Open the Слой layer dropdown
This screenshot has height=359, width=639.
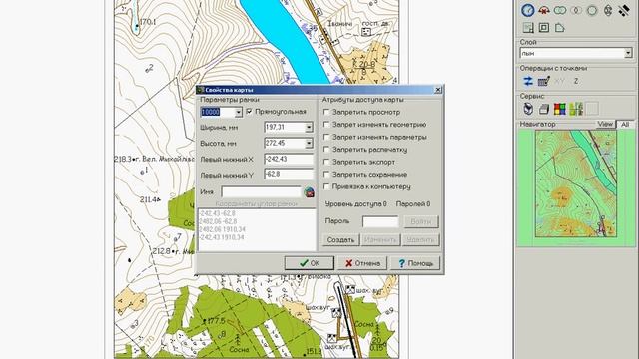pyautogui.click(x=628, y=53)
